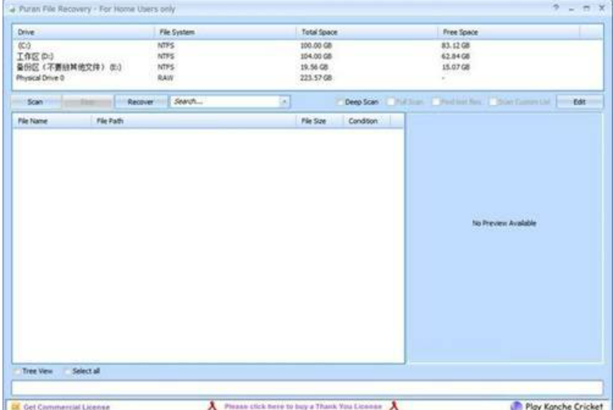Enable the Tree View checkbox

17,371
